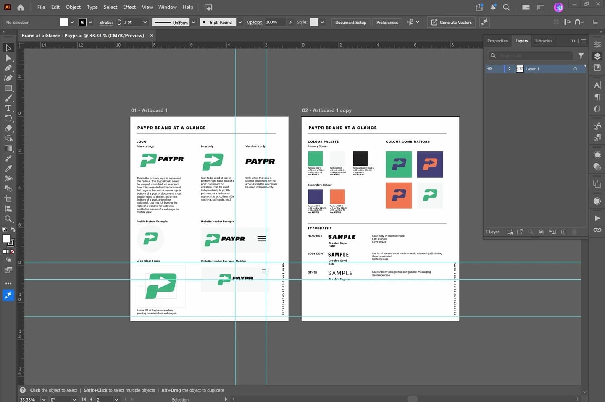The image size is (605, 402).
Task: Select the Artboard tool
Action: click(x=8, y=199)
